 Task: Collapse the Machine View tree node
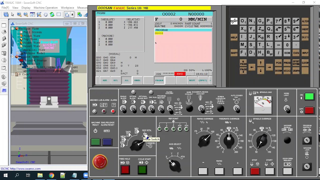13,29
